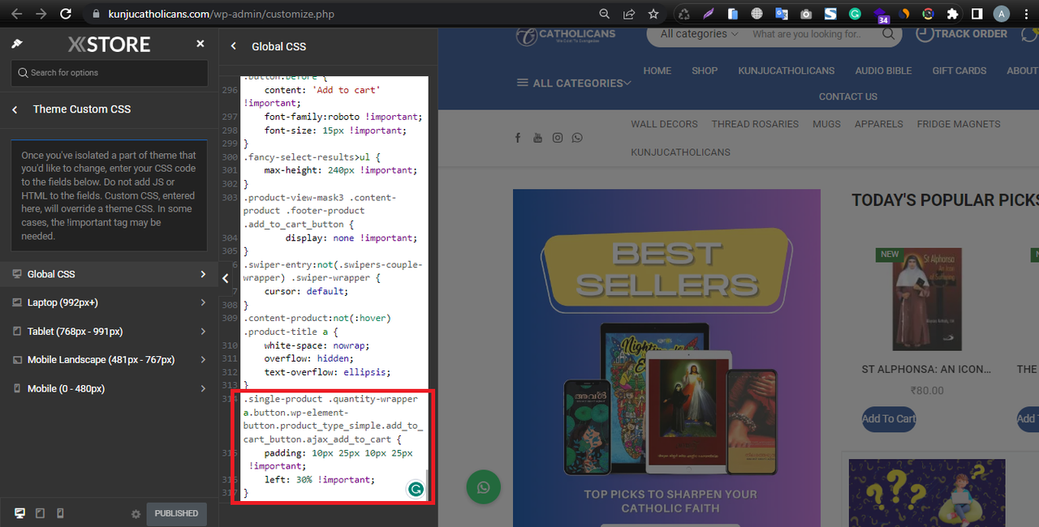This screenshot has height=527, width=1039.
Task: Close the XStore customizer panel
Action: click(x=200, y=44)
